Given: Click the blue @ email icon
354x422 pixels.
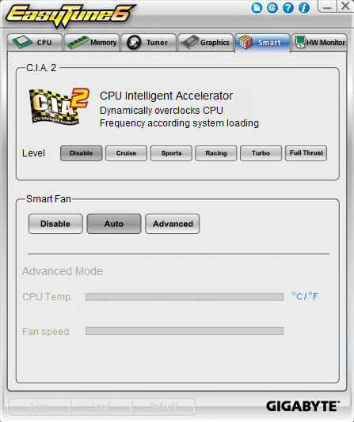Looking at the screenshot, I should tap(272, 8).
